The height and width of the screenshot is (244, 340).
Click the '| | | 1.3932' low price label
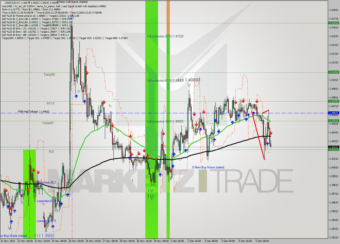point(45,236)
